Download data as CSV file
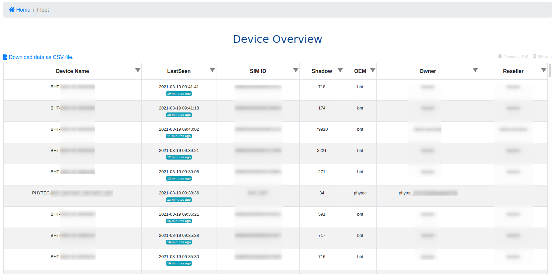 pyautogui.click(x=41, y=57)
